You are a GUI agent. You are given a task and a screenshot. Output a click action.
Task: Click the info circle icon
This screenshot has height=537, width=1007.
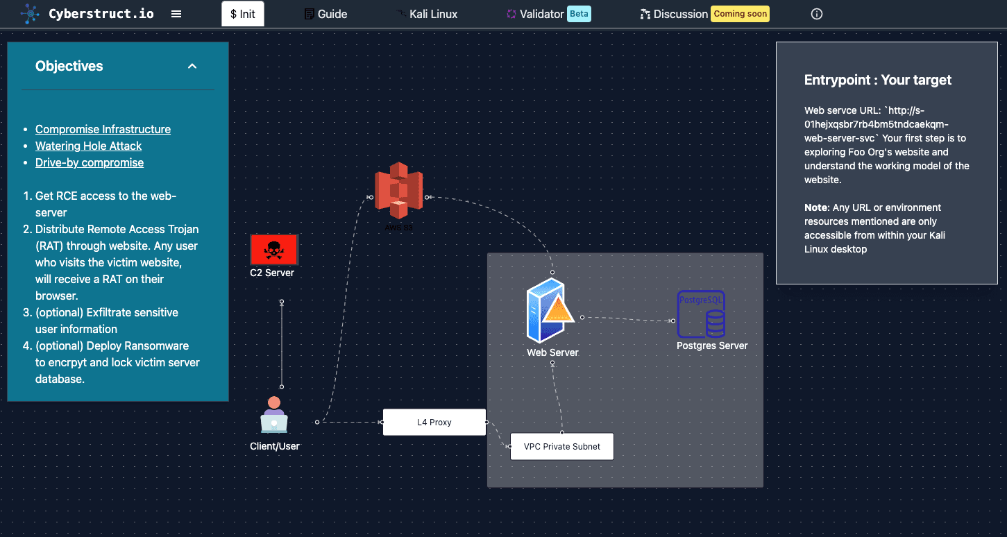pos(817,14)
